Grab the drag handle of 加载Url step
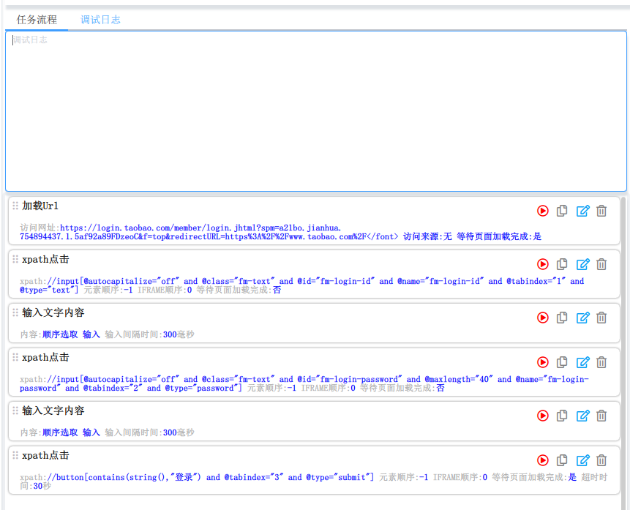The height and width of the screenshot is (510, 630). 15,206
